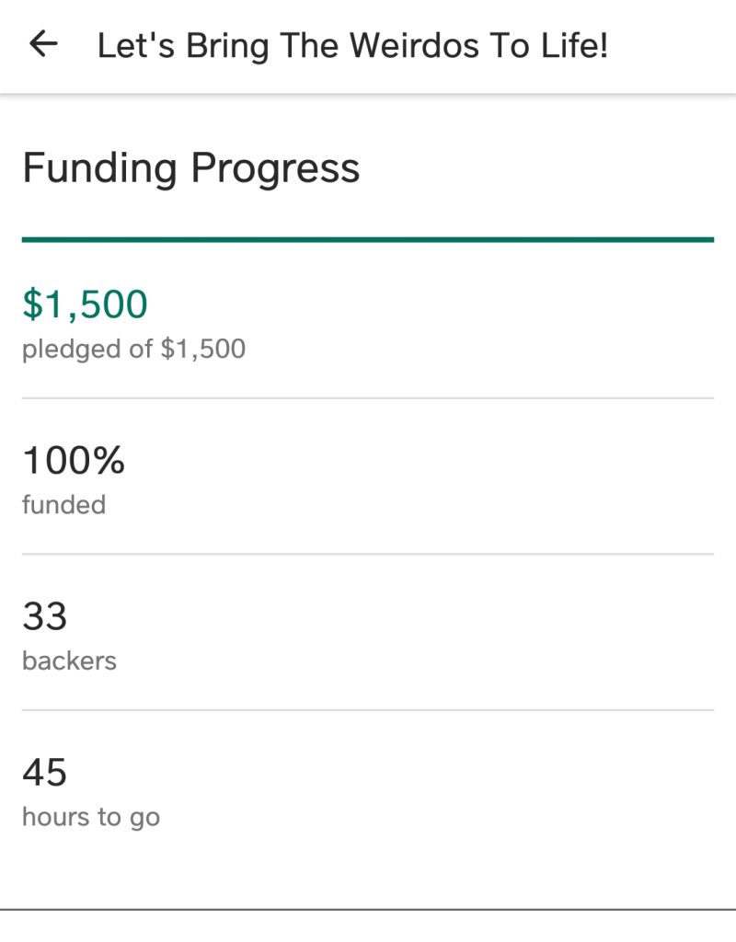
Task: Click the 45 hours remaining number
Action: 45,772
